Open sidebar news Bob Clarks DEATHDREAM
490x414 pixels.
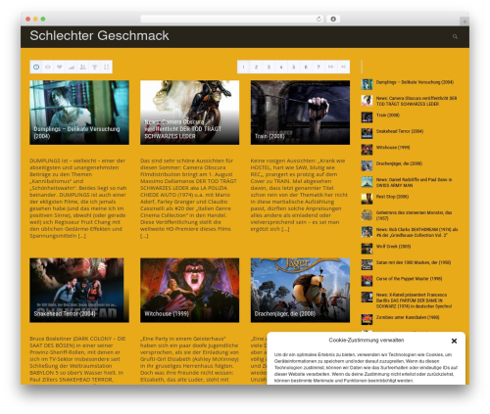416,232
